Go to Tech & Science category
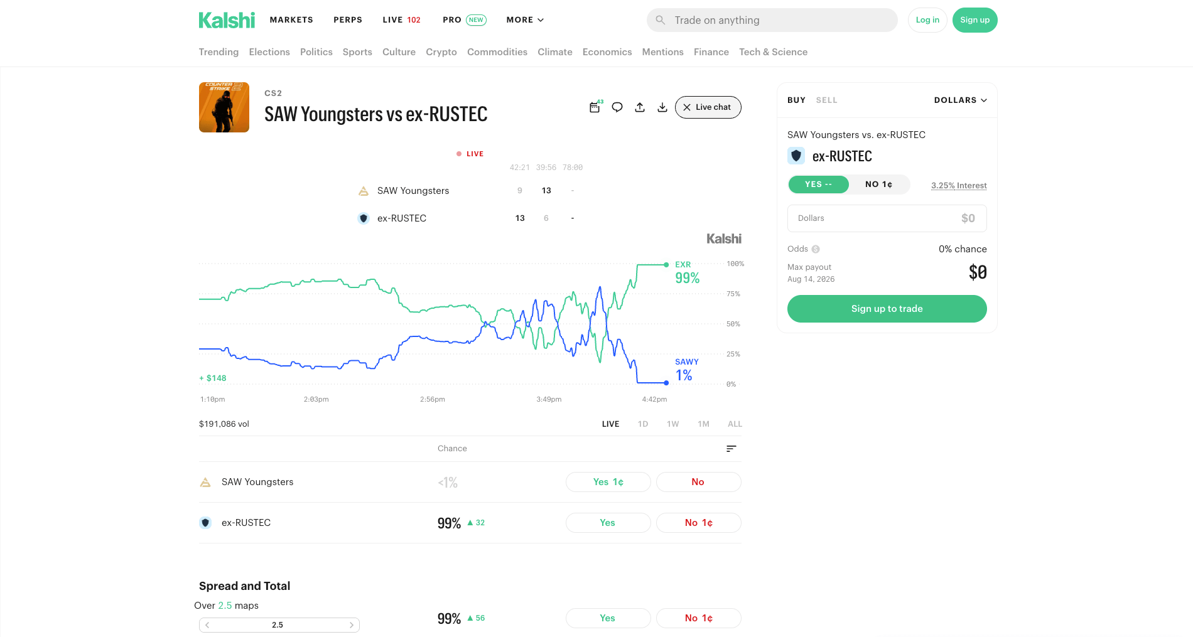 (x=773, y=52)
